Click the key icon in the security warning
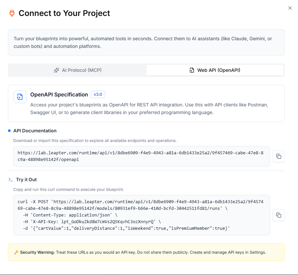 click(x=16, y=252)
